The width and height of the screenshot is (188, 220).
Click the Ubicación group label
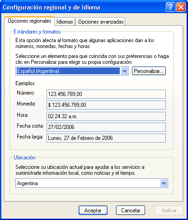tap(24, 158)
